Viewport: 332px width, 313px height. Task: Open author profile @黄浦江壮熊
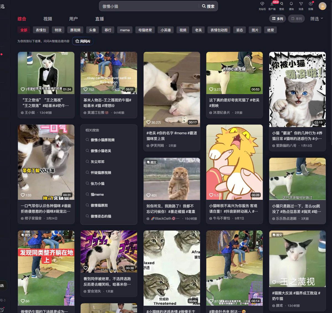point(96,113)
